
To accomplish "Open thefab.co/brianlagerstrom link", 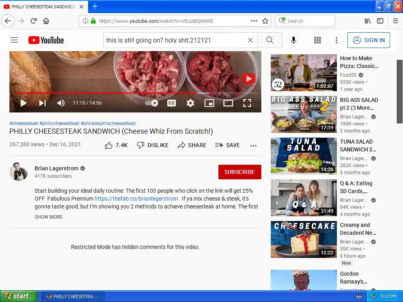I will point(136,199).
